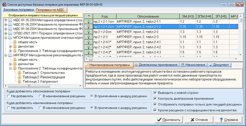Select tree item Таблица 3. Капремонт
Viewport: 246px width, 126px height.
click(x=40, y=81)
